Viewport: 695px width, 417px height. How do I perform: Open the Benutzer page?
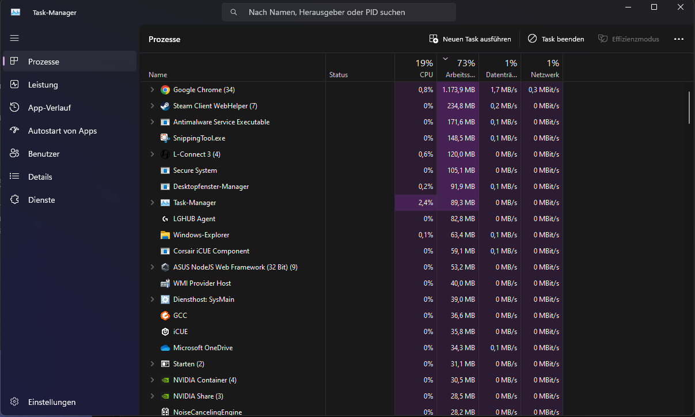70,154
